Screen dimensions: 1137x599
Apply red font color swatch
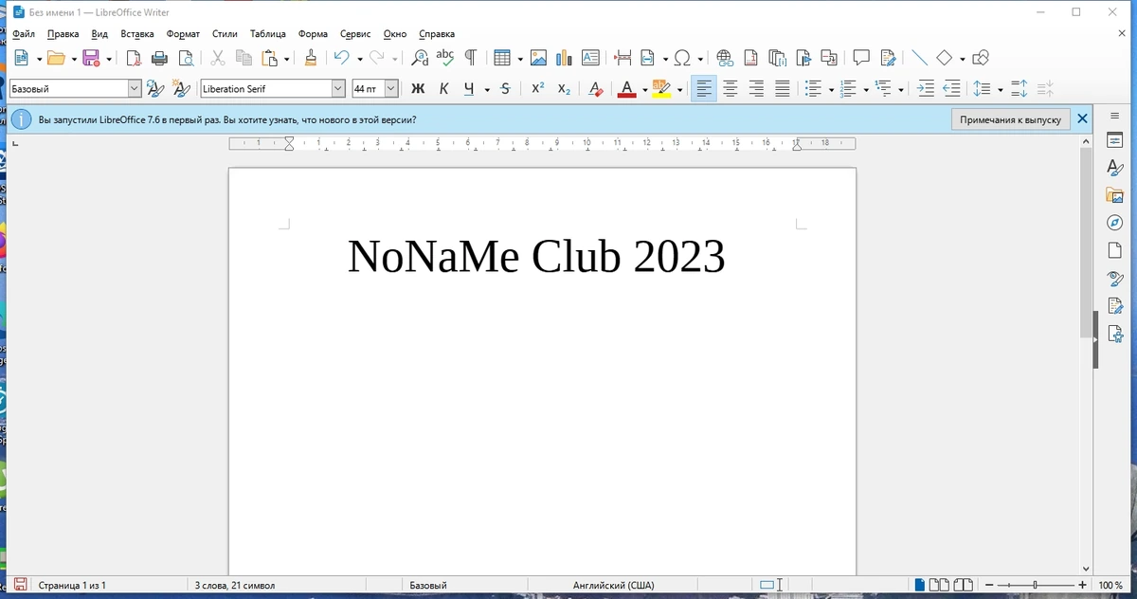click(x=626, y=88)
